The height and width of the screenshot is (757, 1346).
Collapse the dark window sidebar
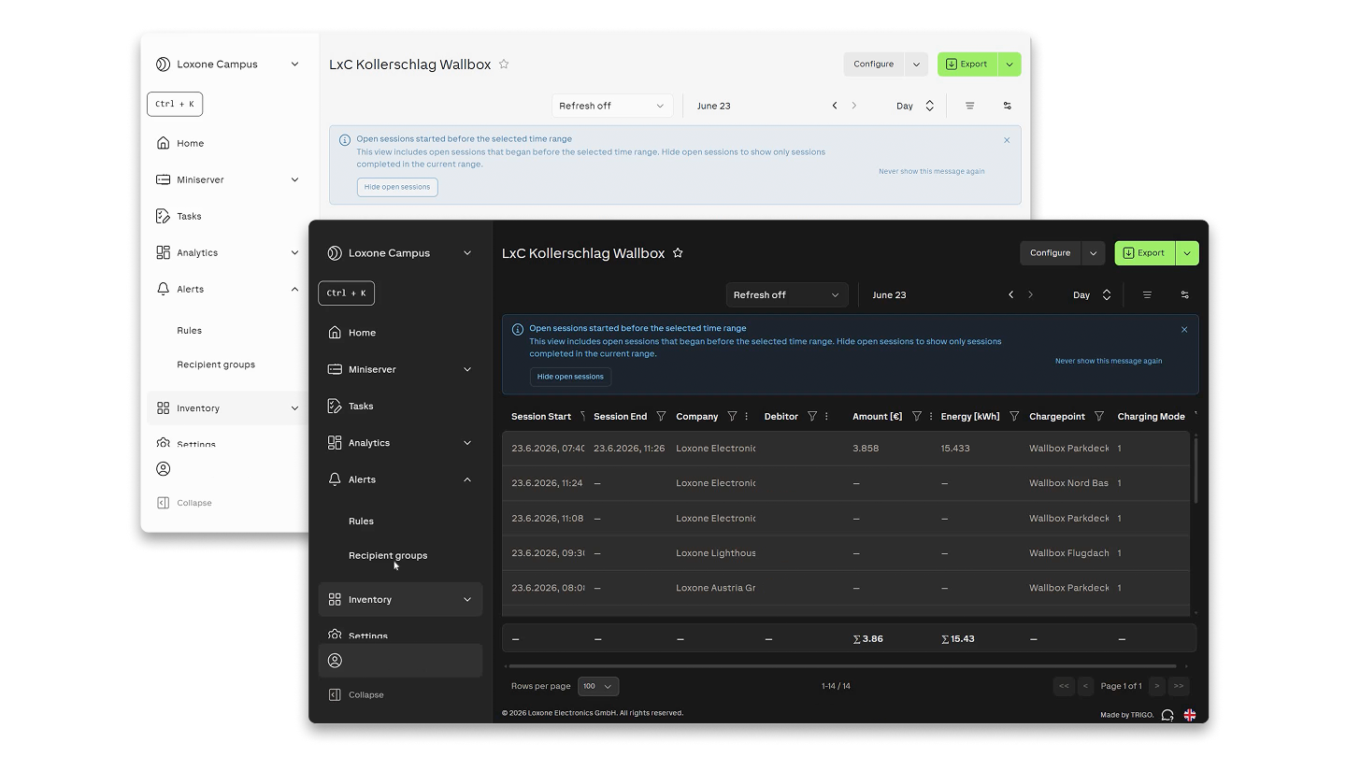pyautogui.click(x=357, y=695)
